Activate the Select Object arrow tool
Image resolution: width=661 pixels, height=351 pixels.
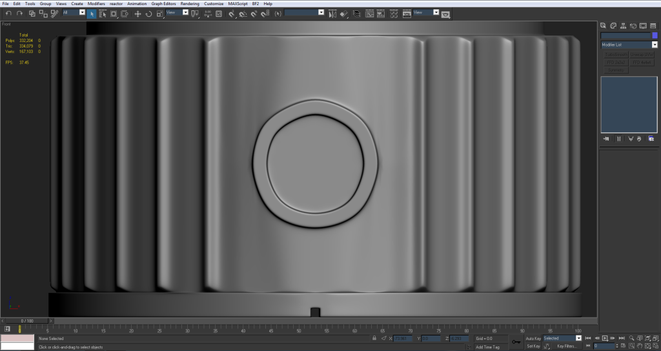[92, 13]
